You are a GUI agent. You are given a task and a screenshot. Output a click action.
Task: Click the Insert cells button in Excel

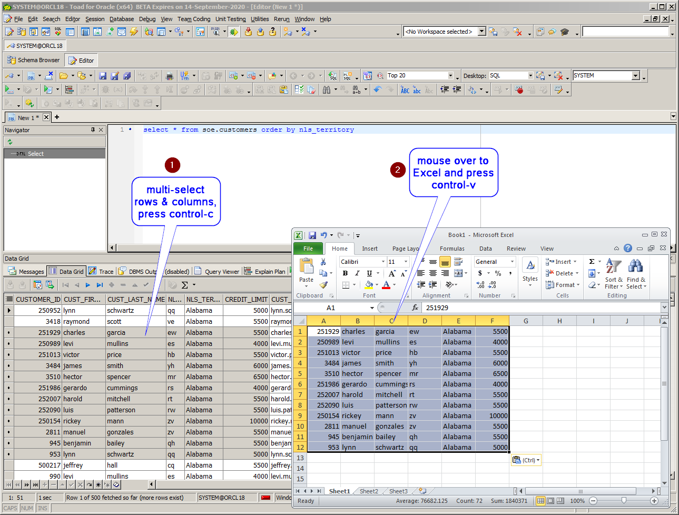[562, 262]
